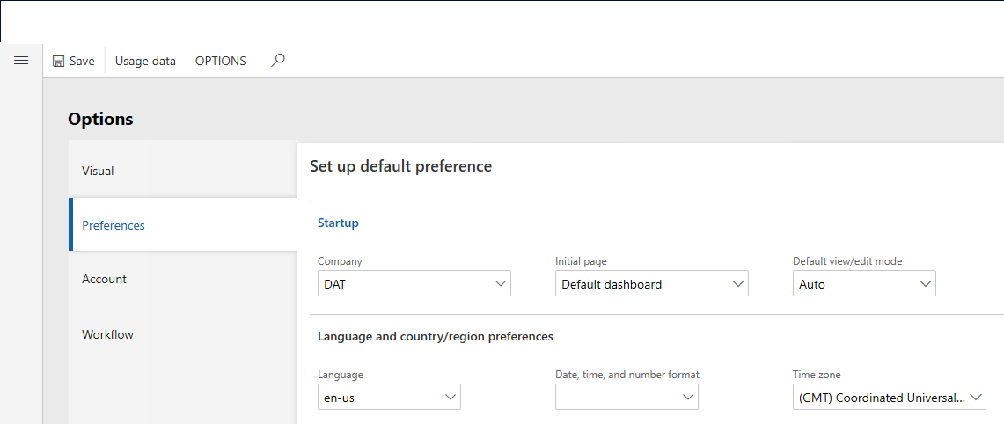1004x424 pixels.
Task: Open Usage data
Action: pyautogui.click(x=145, y=61)
